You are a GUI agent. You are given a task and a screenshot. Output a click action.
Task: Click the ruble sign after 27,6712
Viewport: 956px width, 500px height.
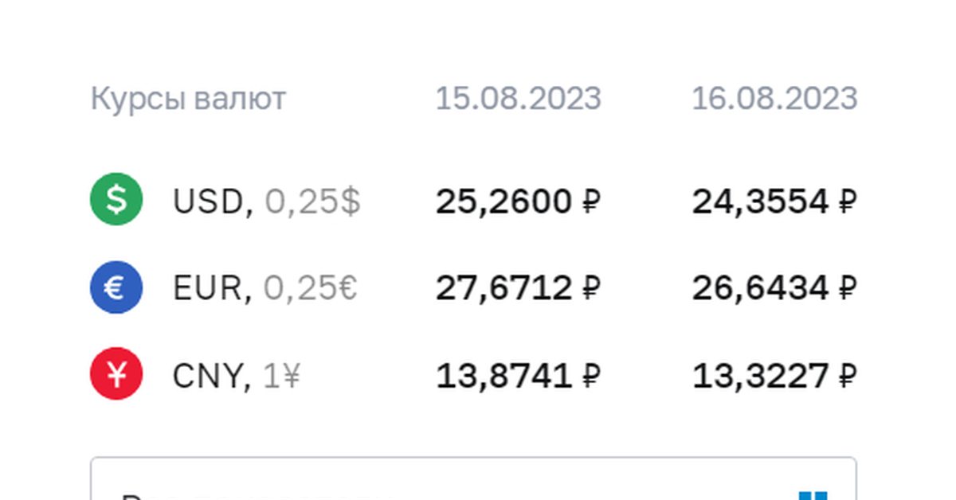coord(590,288)
